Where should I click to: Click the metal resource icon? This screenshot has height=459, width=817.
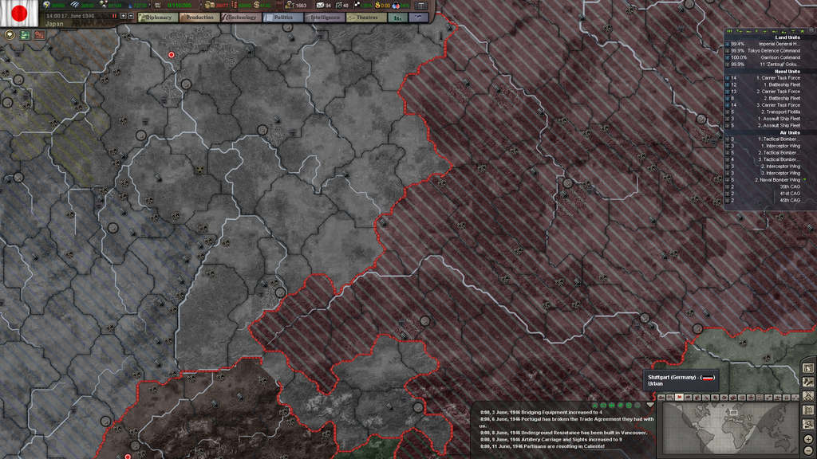(75, 6)
